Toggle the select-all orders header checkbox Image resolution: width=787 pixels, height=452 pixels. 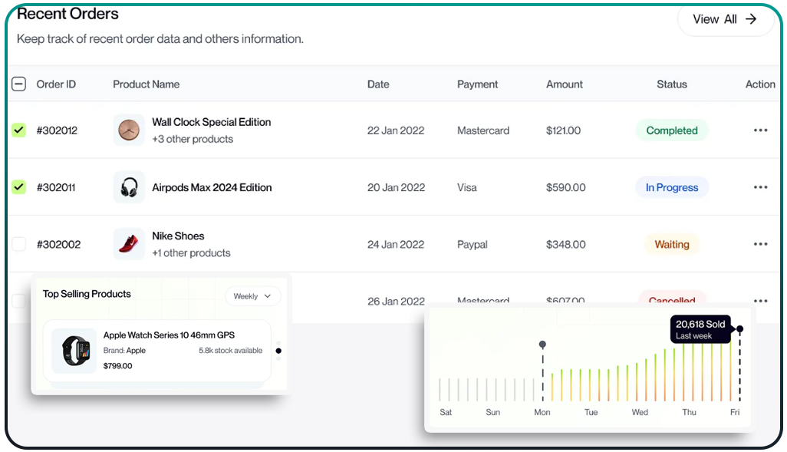pyautogui.click(x=19, y=84)
